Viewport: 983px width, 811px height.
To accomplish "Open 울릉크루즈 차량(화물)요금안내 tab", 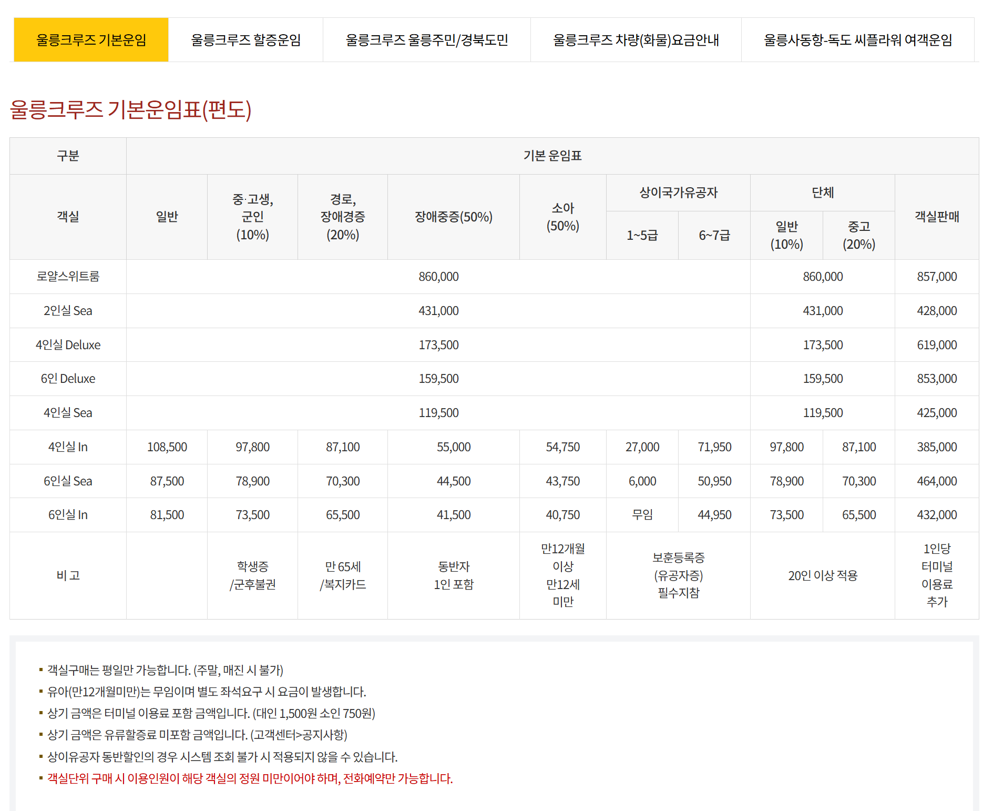I will click(636, 40).
